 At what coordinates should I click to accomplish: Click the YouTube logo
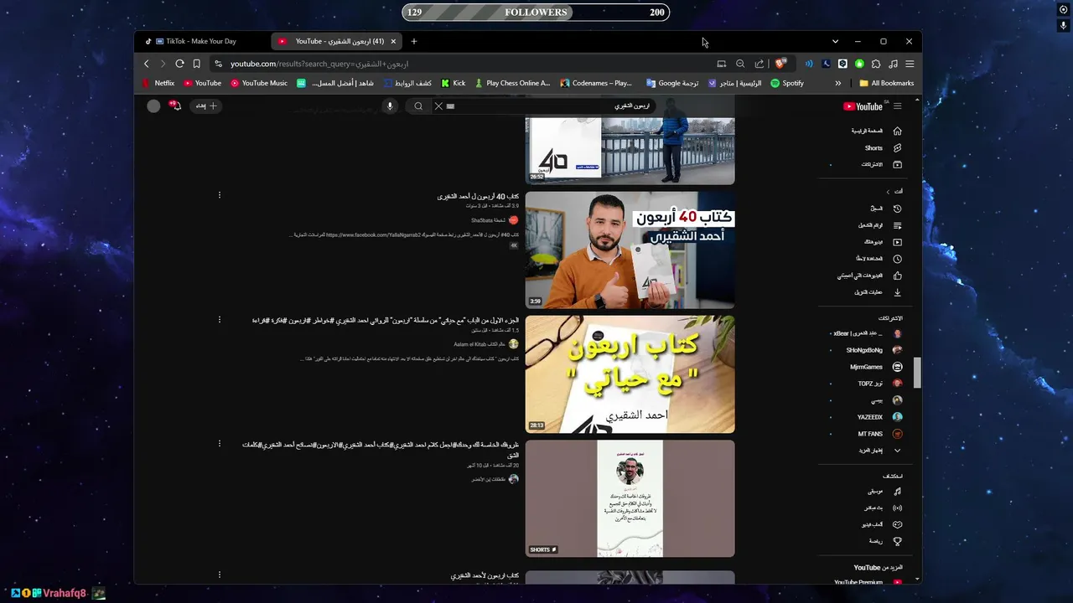[x=863, y=106]
